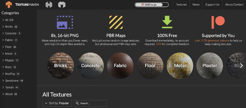Select Wood in sidebar categories

9,94
